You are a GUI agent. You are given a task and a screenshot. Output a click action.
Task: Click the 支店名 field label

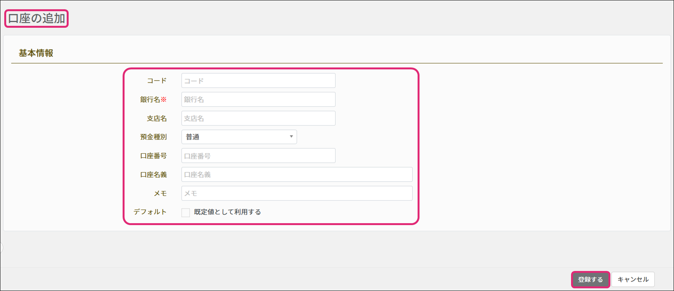pyautogui.click(x=157, y=118)
